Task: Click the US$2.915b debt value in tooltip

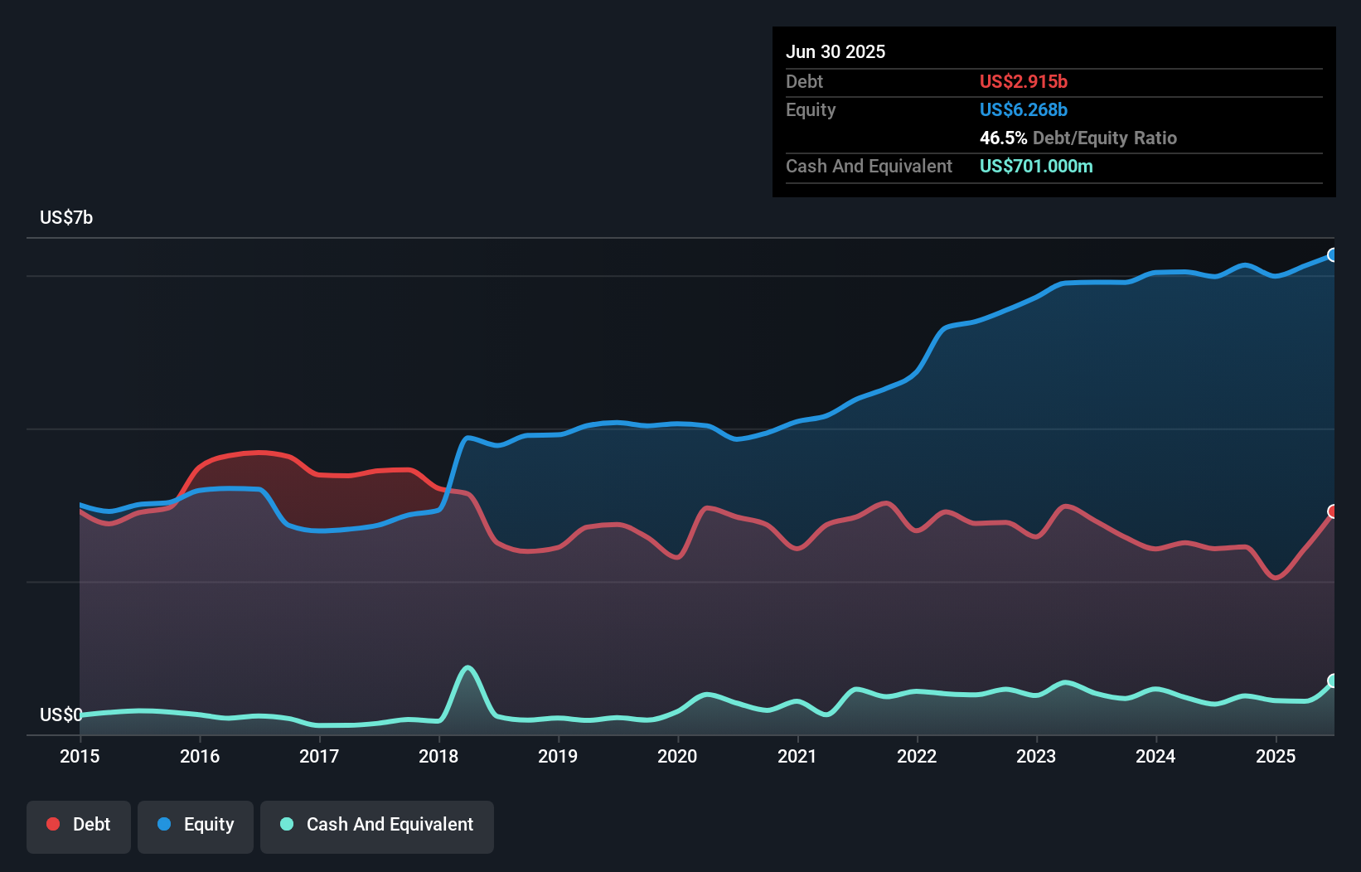Action: coord(1023,82)
